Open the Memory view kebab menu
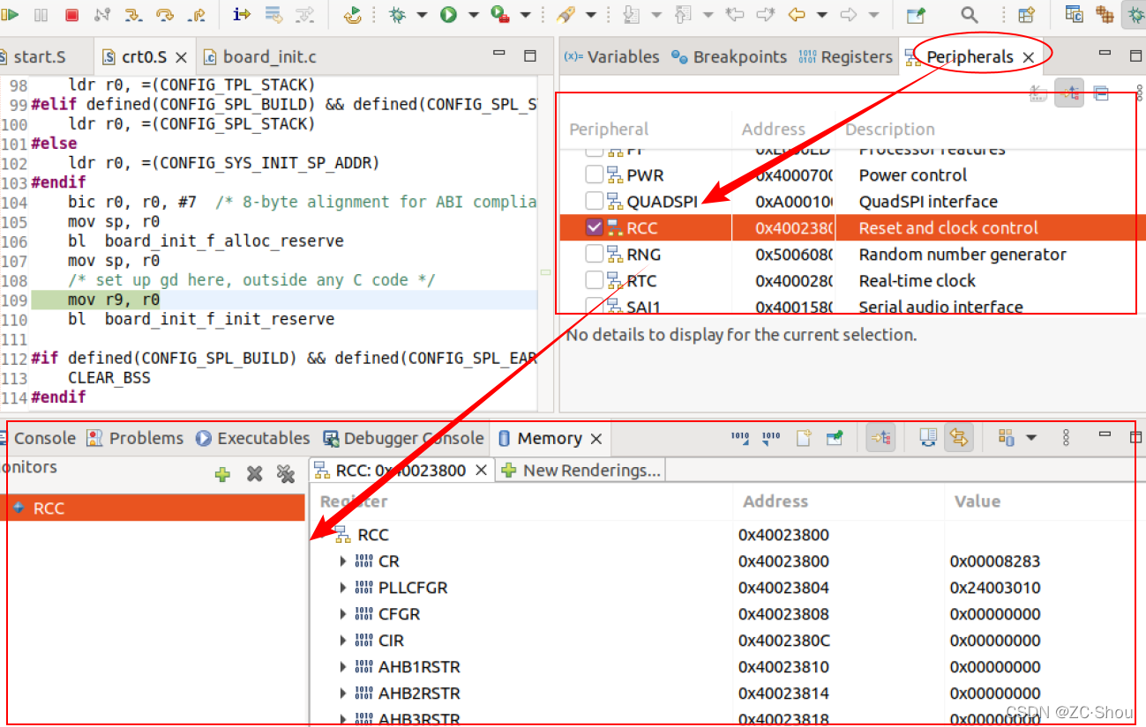 tap(1066, 438)
